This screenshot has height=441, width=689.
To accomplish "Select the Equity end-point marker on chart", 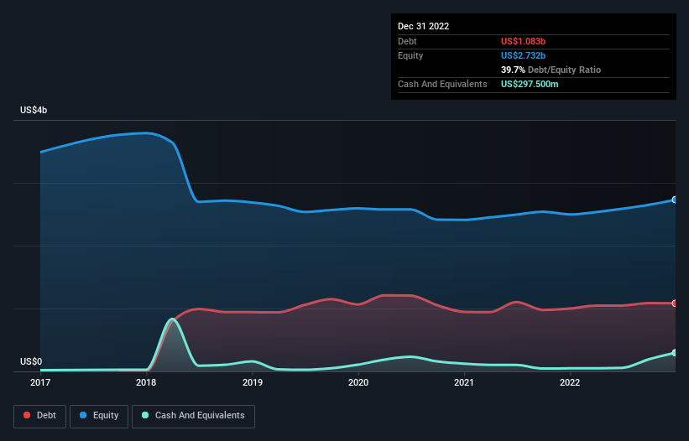I will tap(675, 200).
